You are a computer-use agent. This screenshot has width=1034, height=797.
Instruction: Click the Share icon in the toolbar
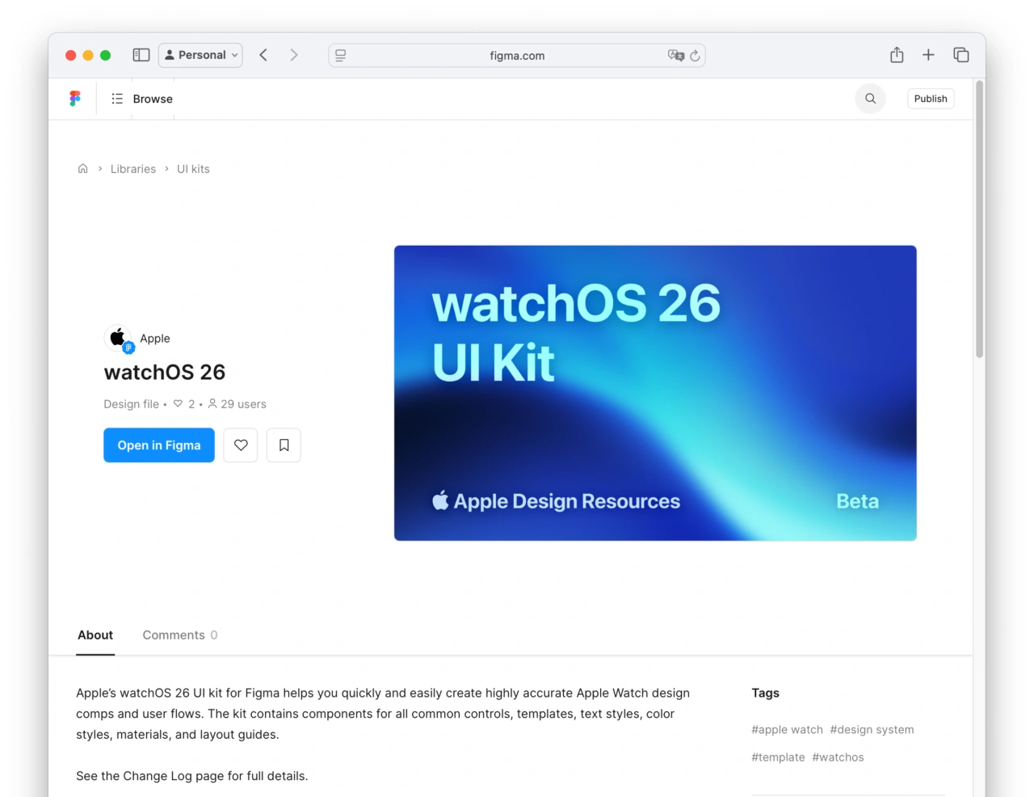897,54
